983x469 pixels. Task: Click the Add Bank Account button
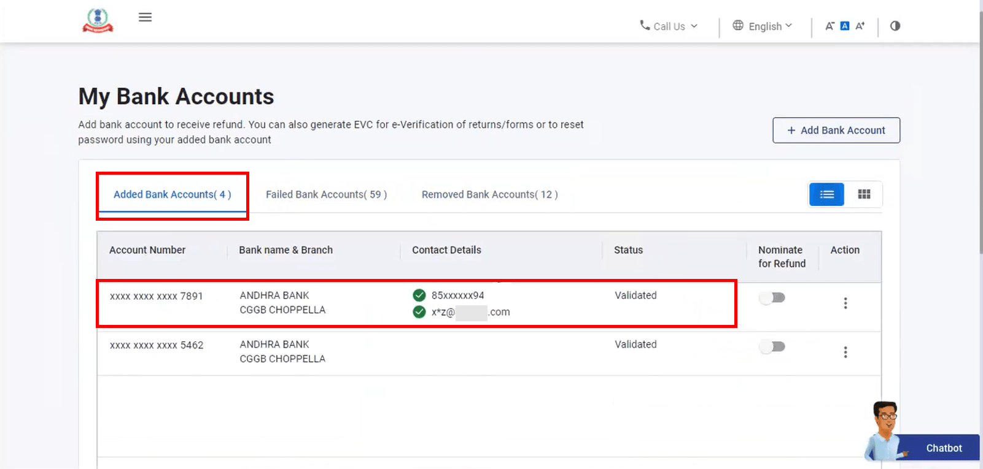tap(836, 131)
